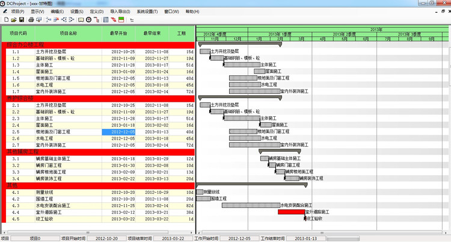Click the clock icon in toolbar
Viewport: 451px width, 242px height.
coord(88,19)
